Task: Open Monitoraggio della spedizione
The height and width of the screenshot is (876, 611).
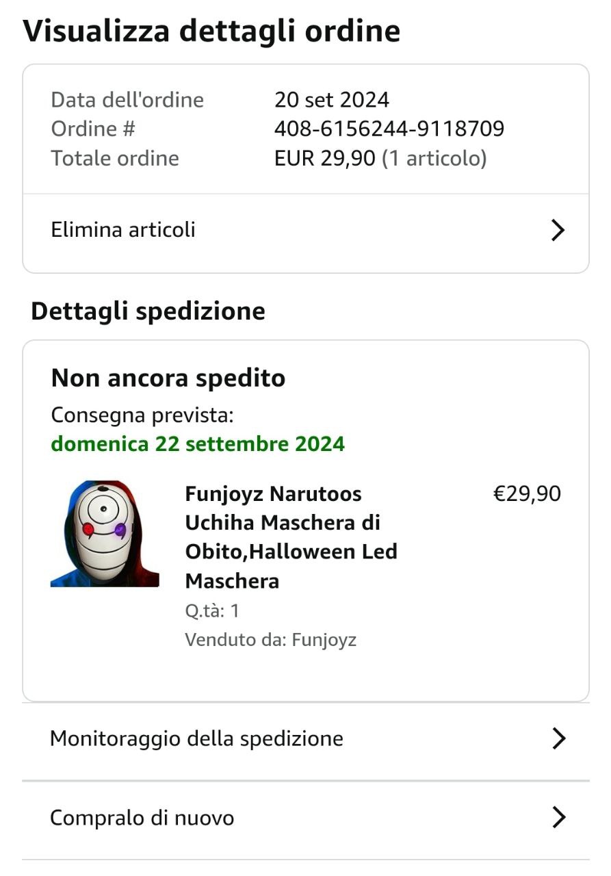Action: tap(306, 740)
